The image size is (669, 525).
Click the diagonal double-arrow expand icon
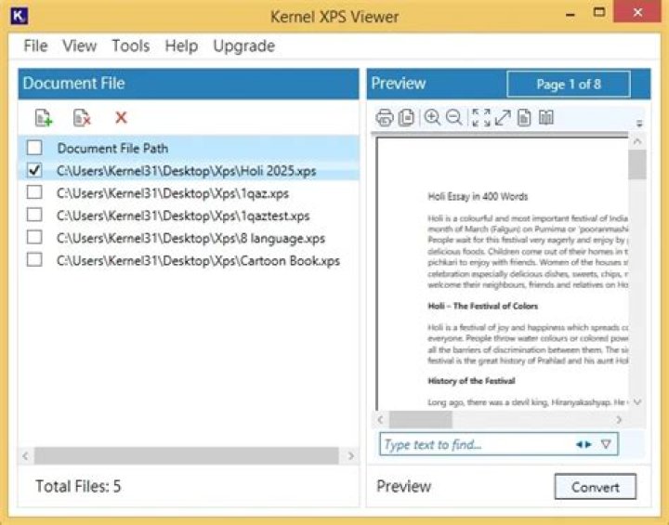pos(503,117)
